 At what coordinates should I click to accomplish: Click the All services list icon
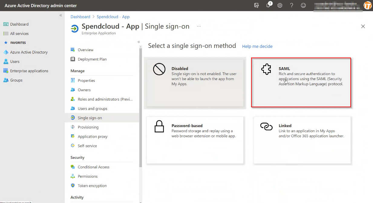6,33
